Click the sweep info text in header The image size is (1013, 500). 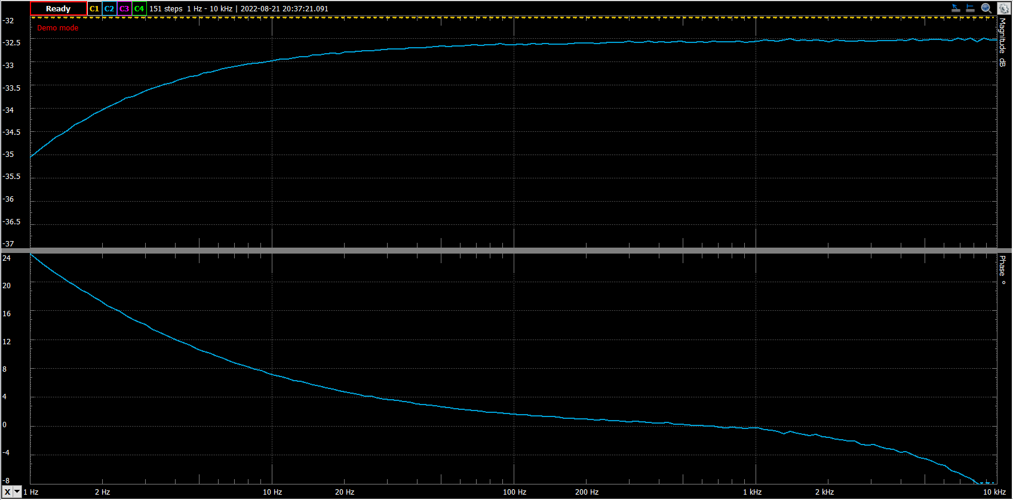[x=239, y=9]
